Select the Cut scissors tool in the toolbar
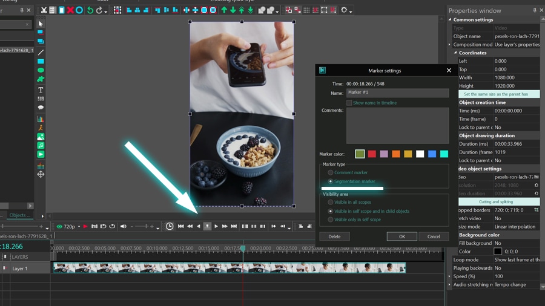Viewport: 545px width, 306px height. tap(44, 10)
